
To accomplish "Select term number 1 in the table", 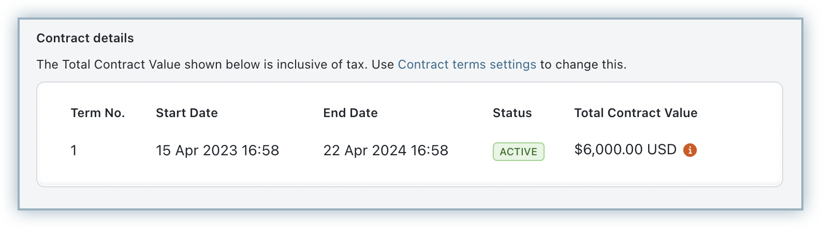I will (x=74, y=151).
